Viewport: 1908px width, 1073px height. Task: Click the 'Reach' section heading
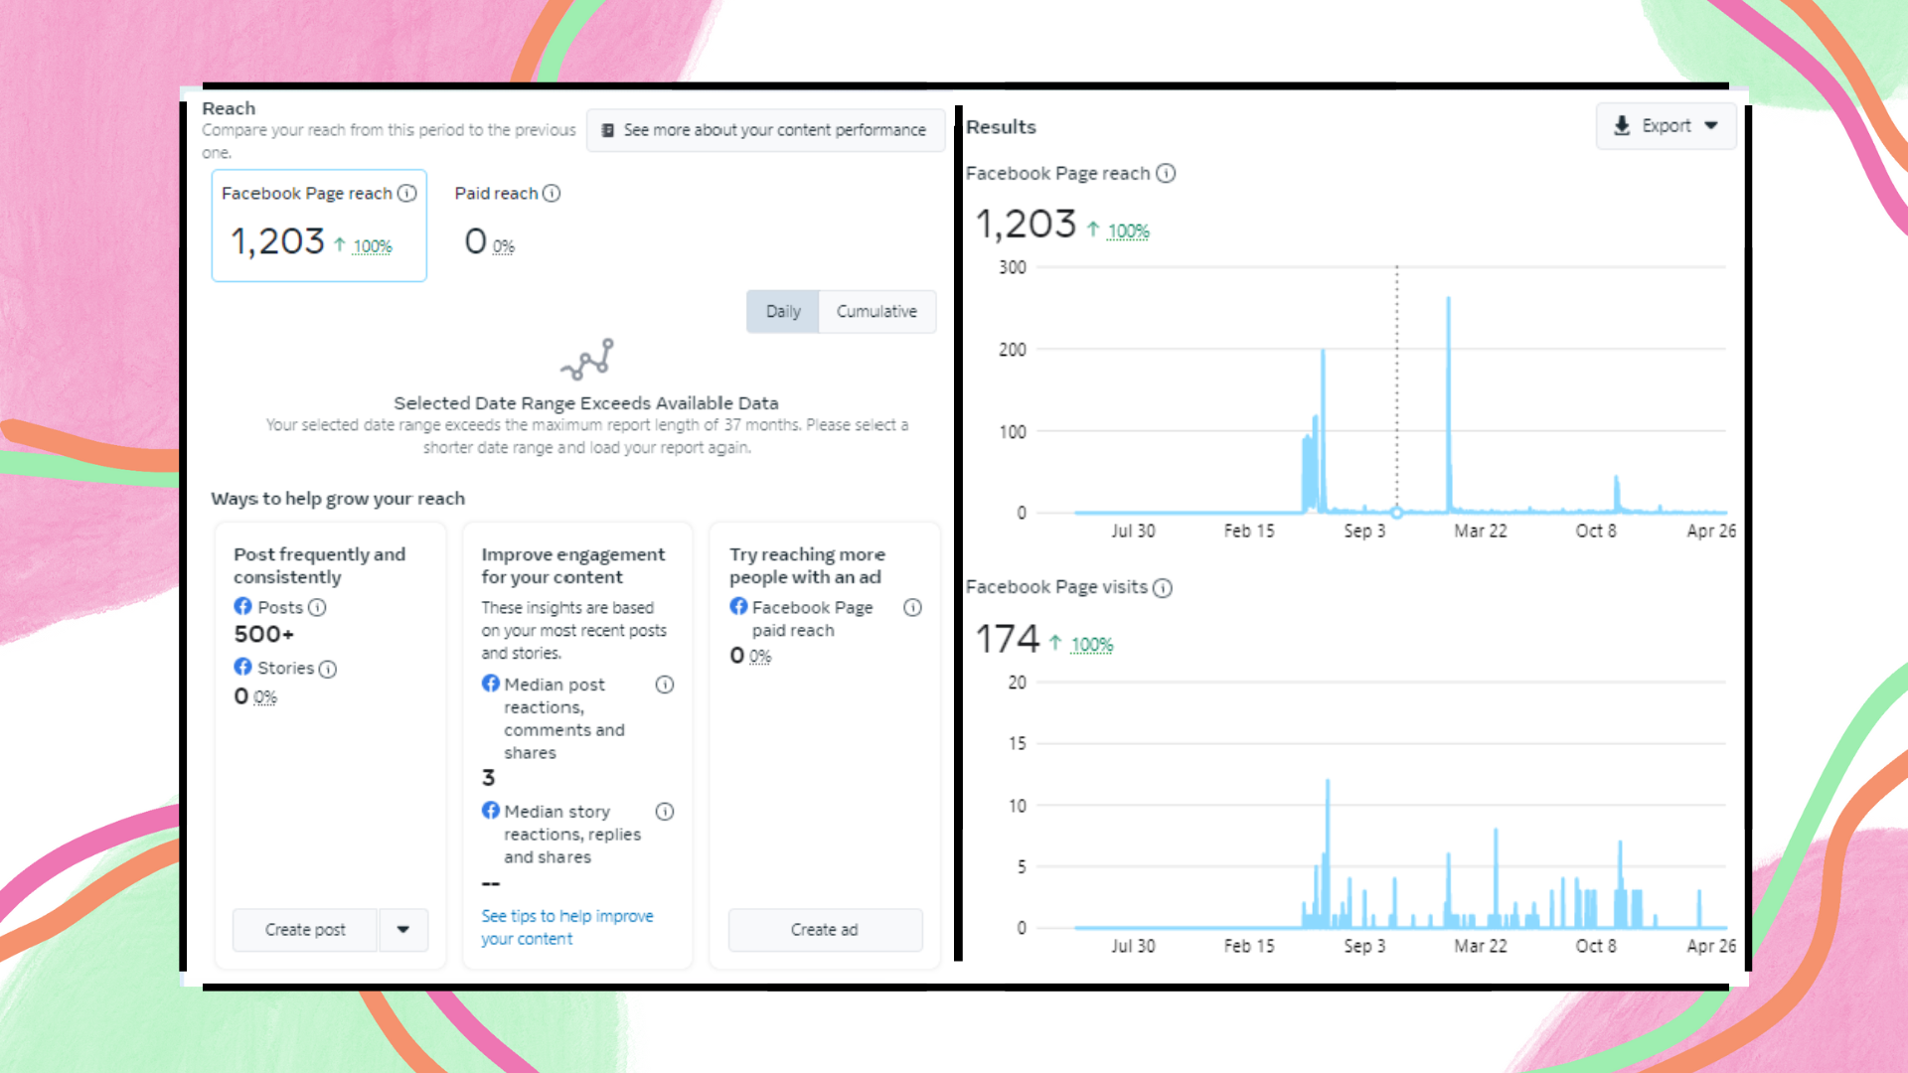click(x=229, y=108)
